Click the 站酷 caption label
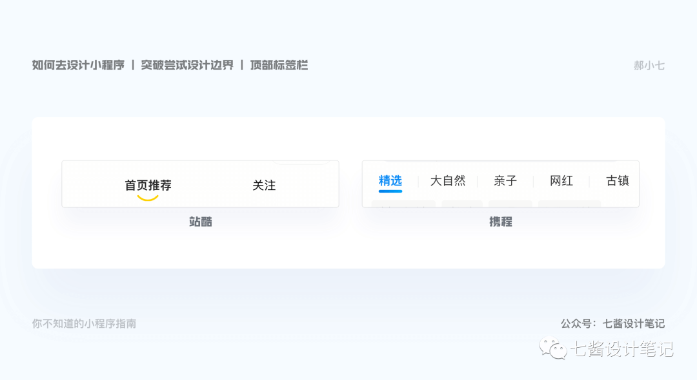Image resolution: width=697 pixels, height=380 pixels. pos(201,222)
